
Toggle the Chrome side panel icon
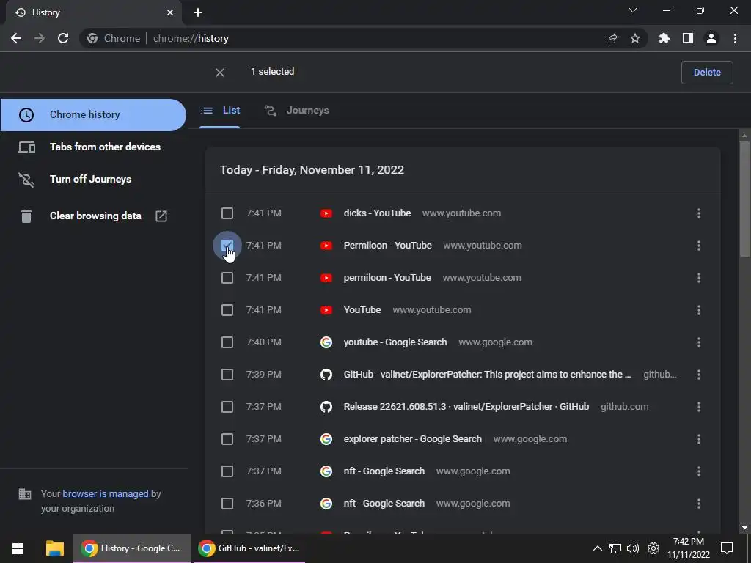(688, 38)
